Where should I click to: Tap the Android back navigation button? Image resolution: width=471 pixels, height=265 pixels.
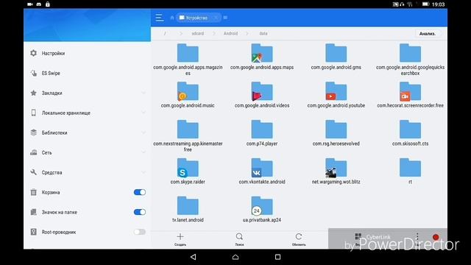click(193, 257)
